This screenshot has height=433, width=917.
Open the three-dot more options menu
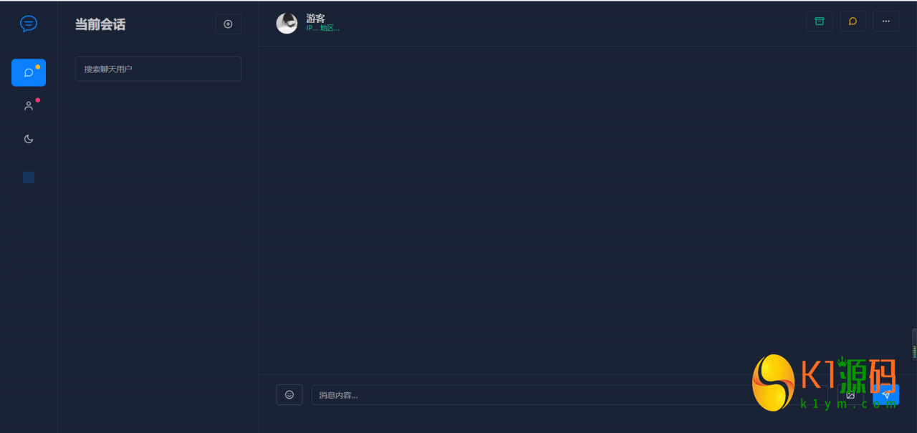885,21
